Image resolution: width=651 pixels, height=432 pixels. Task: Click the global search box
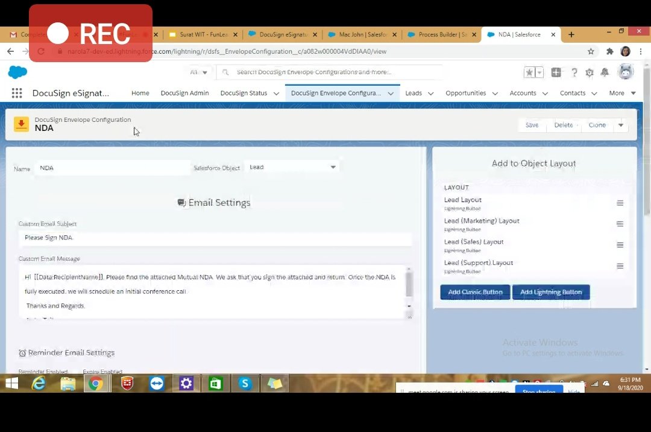330,72
